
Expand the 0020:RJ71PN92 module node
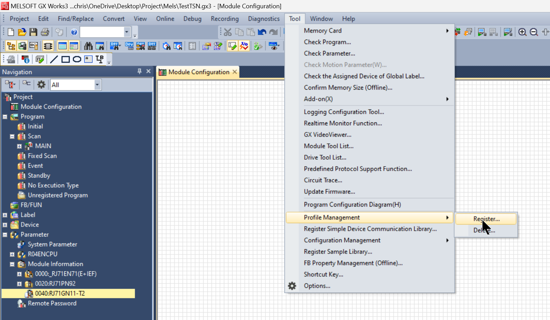19,284
